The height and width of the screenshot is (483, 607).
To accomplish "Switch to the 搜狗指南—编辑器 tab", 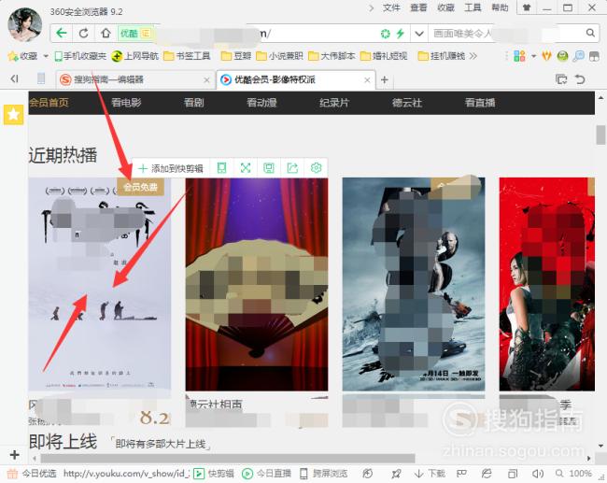I will [135, 79].
